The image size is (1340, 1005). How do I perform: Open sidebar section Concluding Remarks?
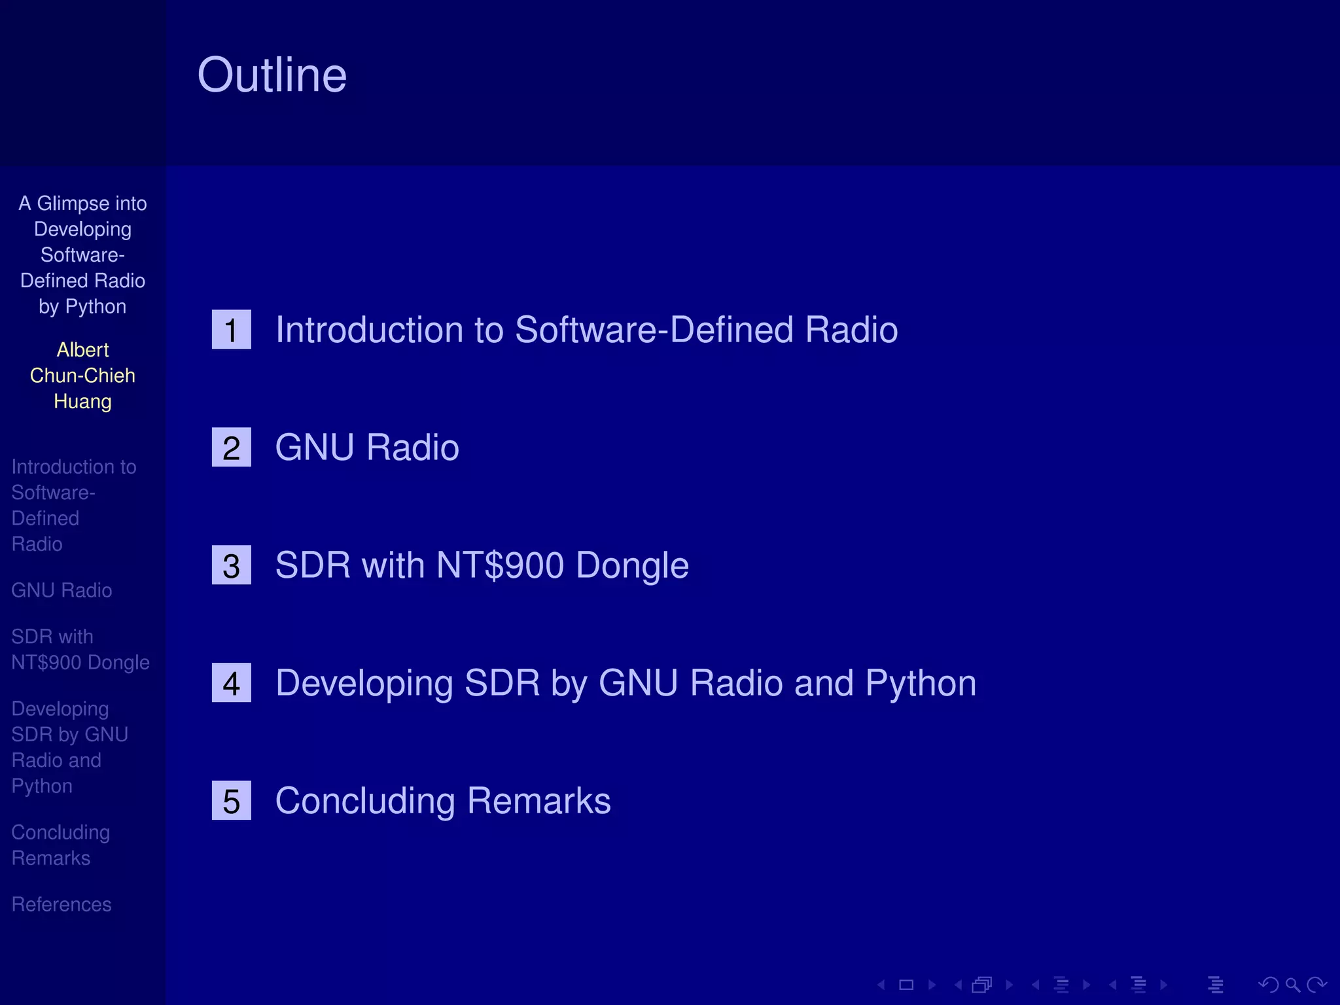pyautogui.click(x=61, y=845)
